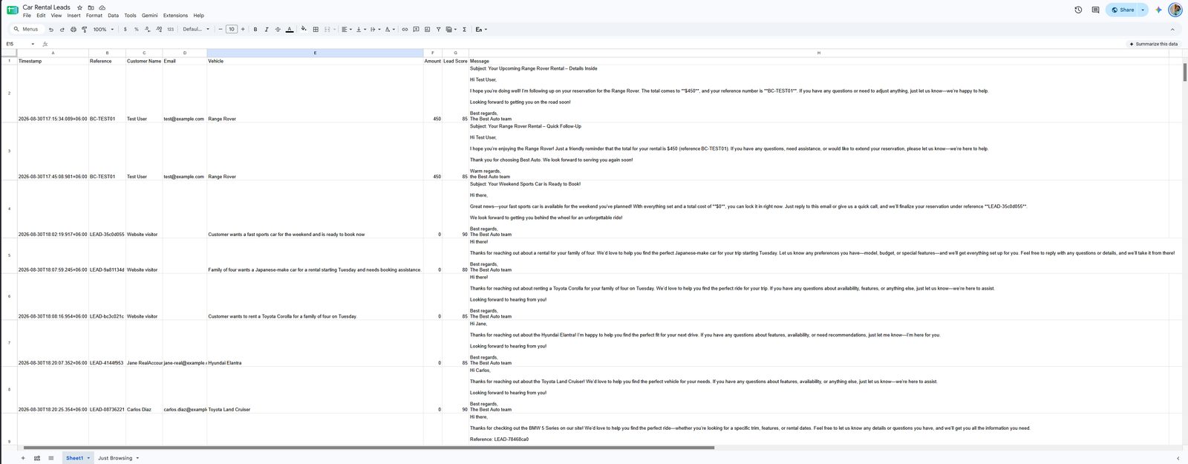Check cloud save status icon
Viewport: 1188px width, 464px height.
click(102, 7)
